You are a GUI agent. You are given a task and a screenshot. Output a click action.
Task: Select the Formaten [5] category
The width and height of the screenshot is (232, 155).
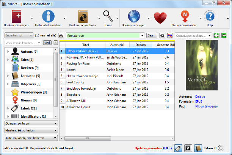pyautogui.click(x=30, y=76)
